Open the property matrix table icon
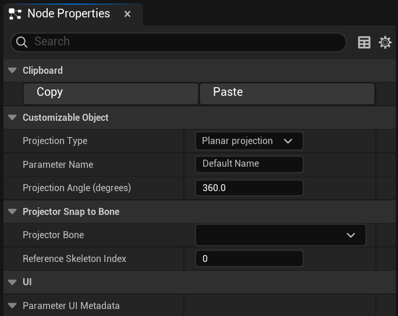The height and width of the screenshot is (316, 398). click(x=364, y=42)
